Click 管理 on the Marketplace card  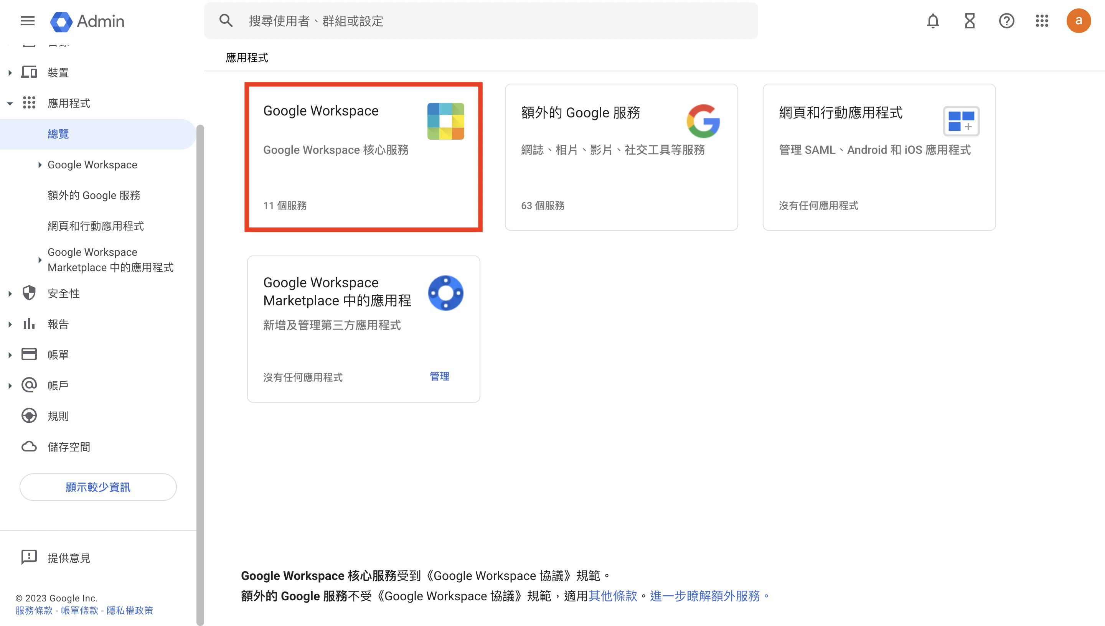click(x=439, y=376)
